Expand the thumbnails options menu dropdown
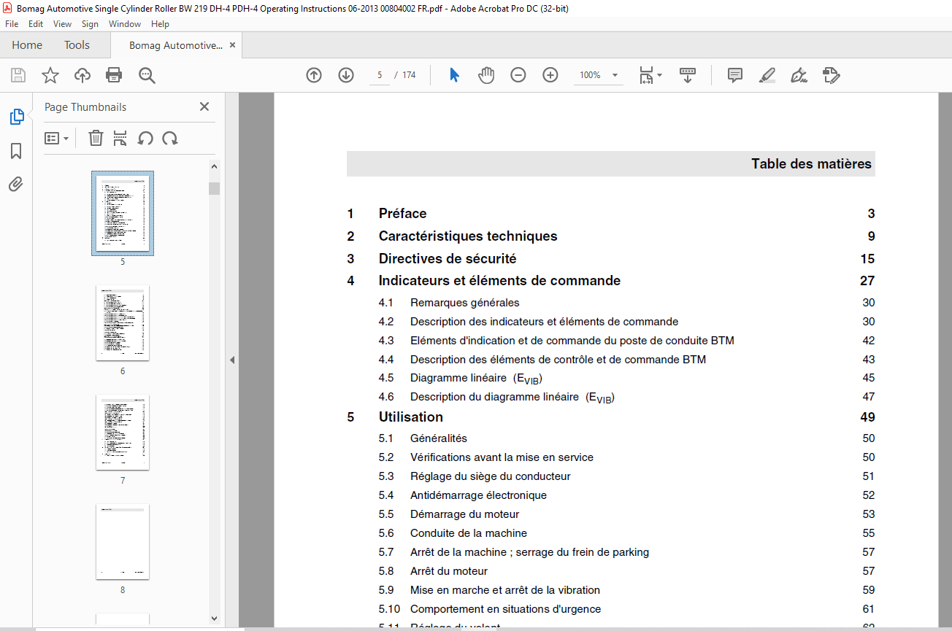Screen dimensions: 952x631 click(x=57, y=138)
